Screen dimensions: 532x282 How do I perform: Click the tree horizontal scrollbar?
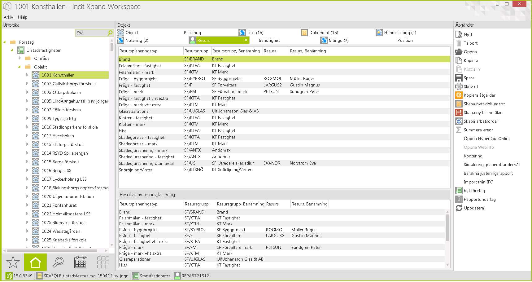coord(52,250)
